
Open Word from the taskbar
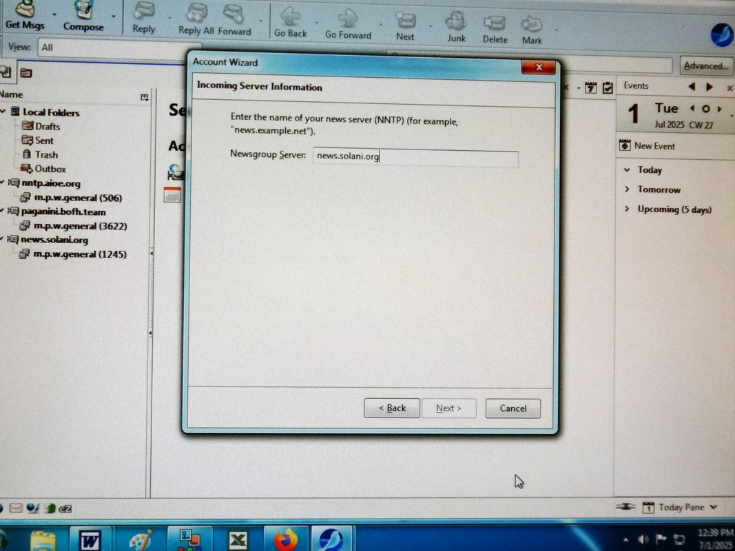click(90, 541)
